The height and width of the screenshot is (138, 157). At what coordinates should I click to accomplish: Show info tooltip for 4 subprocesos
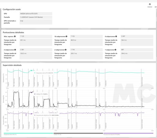click(15, 50)
